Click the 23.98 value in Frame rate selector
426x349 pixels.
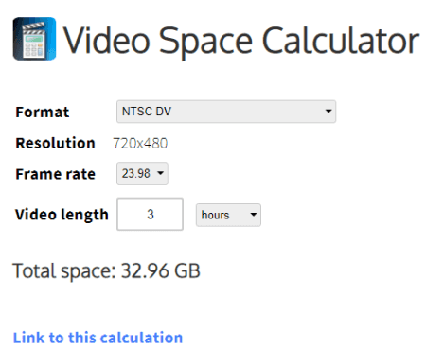[136, 173]
